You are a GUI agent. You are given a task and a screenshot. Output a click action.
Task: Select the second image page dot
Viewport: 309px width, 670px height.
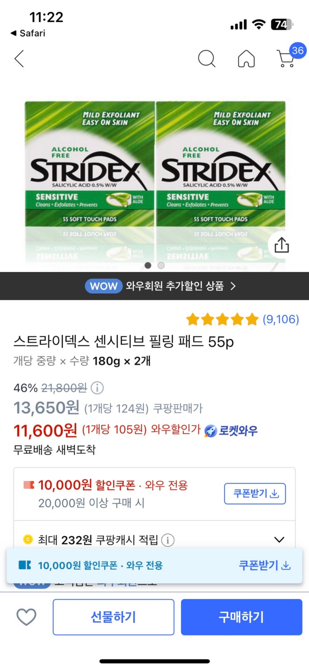coord(161,265)
